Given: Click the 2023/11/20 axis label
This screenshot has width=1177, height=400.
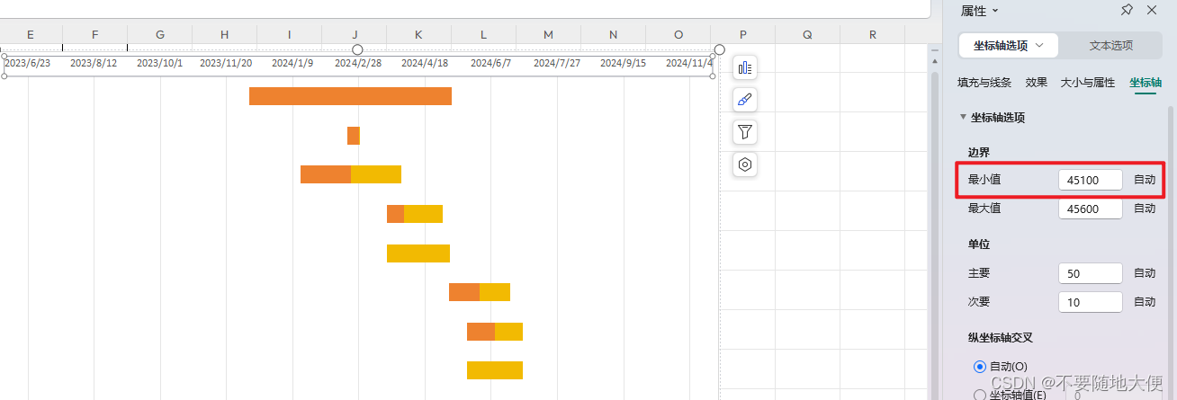Looking at the screenshot, I should (x=226, y=64).
